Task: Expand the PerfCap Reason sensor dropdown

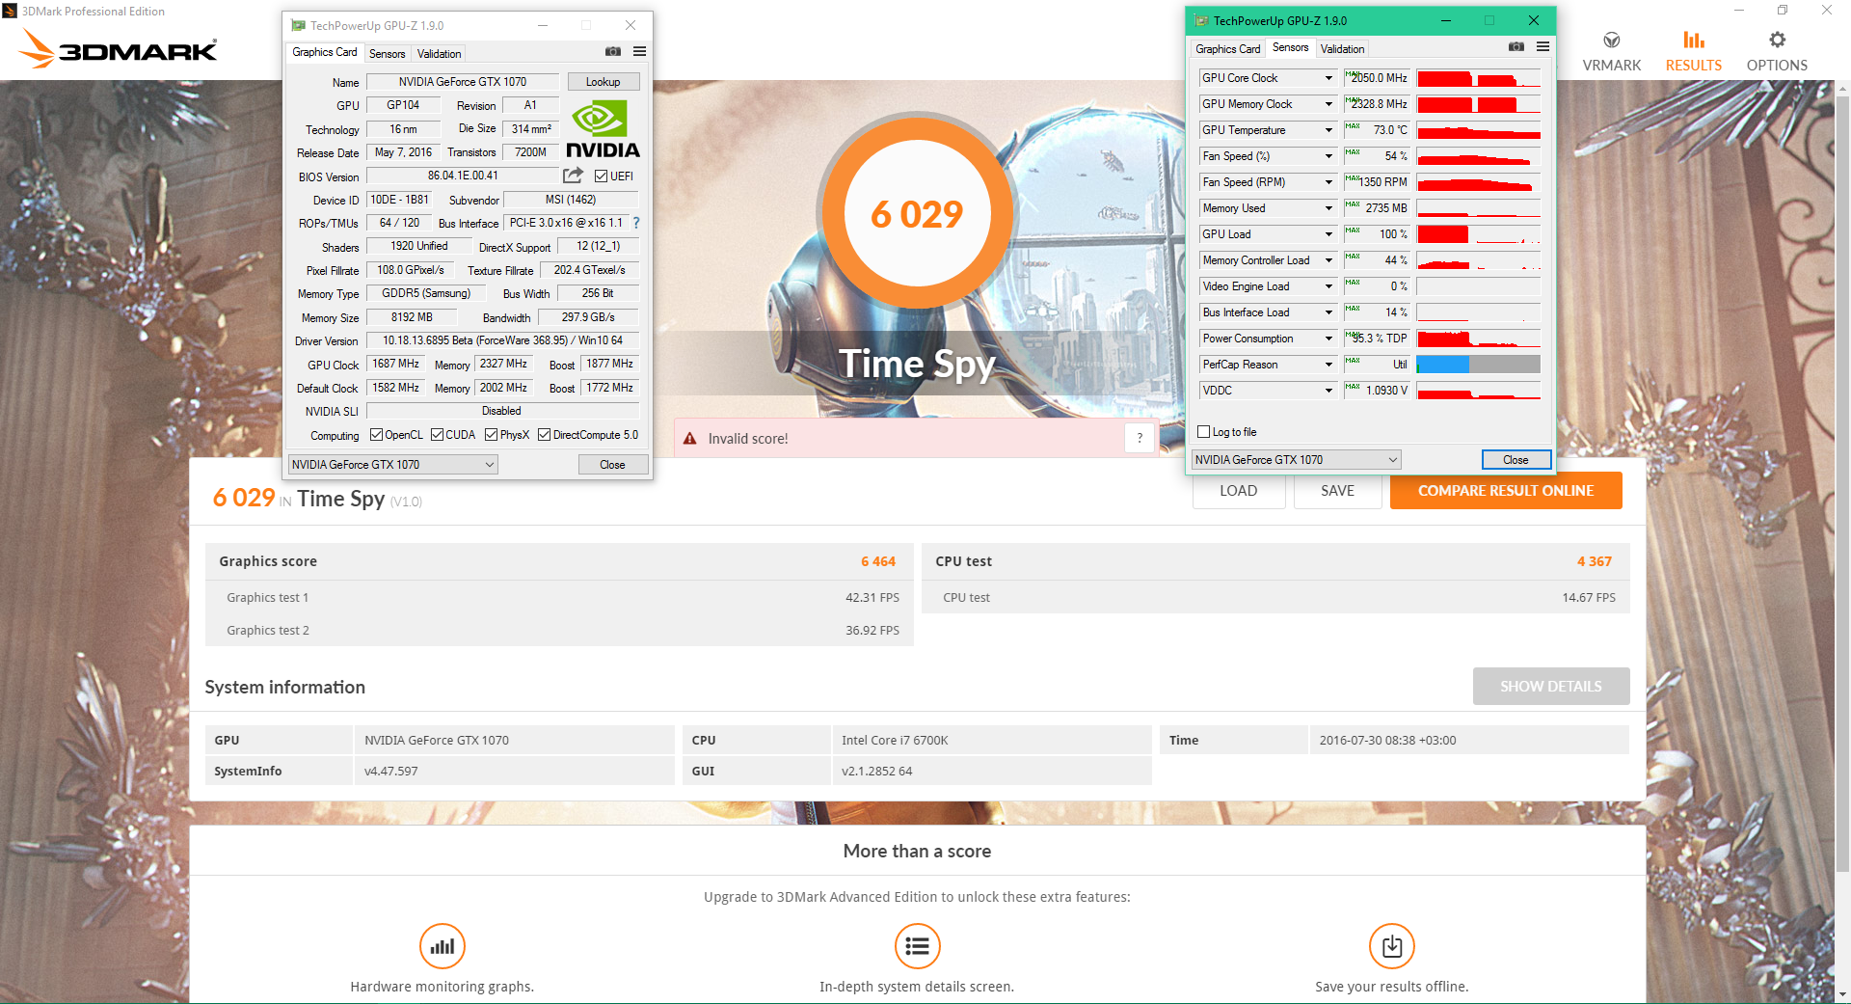Action: coord(1328,365)
